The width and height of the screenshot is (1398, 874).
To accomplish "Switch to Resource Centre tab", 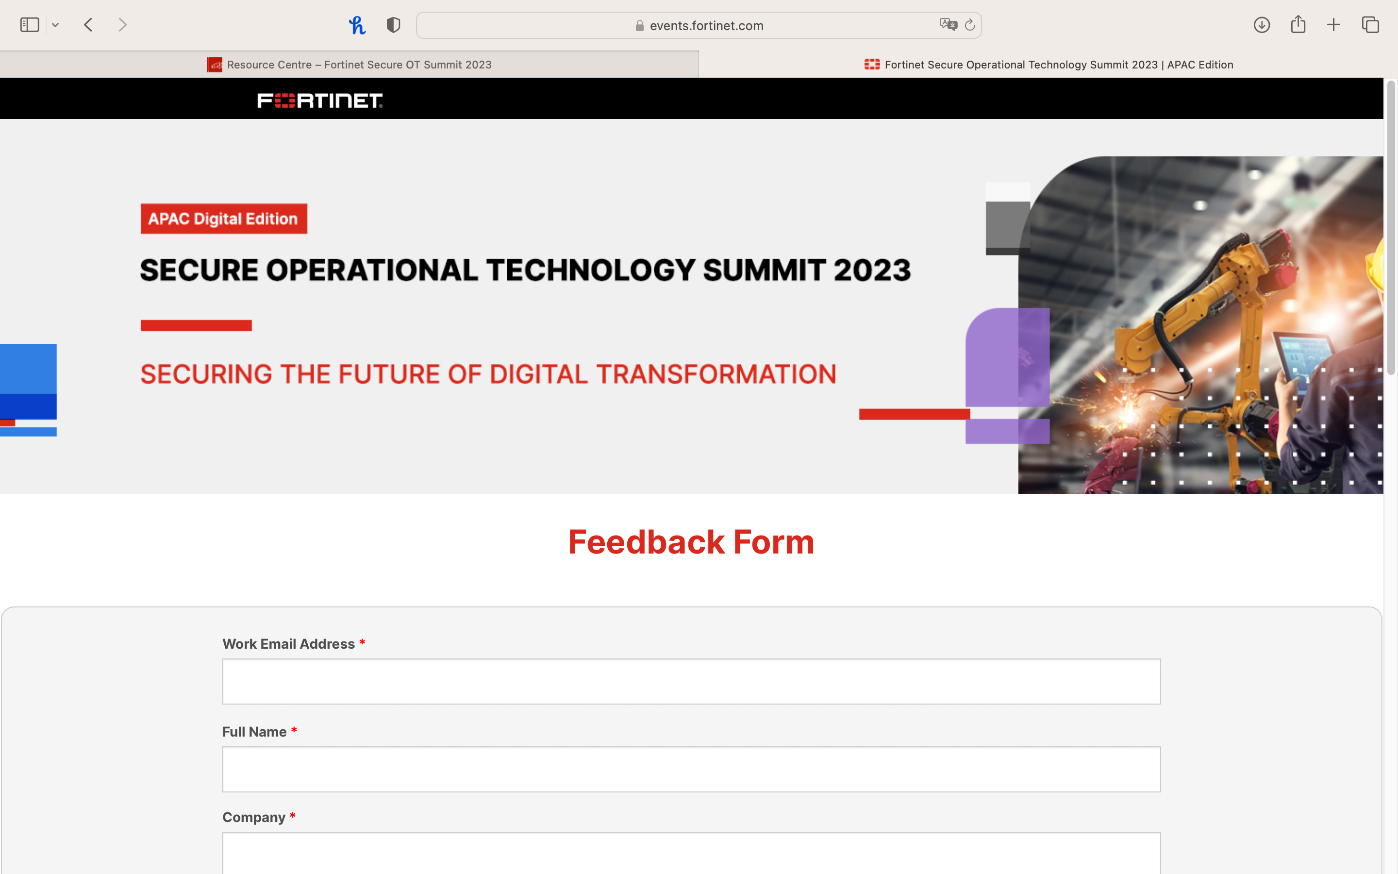I will [349, 64].
